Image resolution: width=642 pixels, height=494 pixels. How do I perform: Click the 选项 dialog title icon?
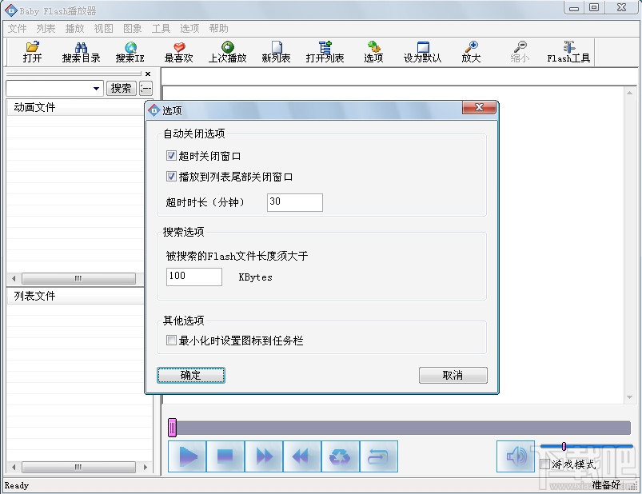pyautogui.click(x=154, y=110)
